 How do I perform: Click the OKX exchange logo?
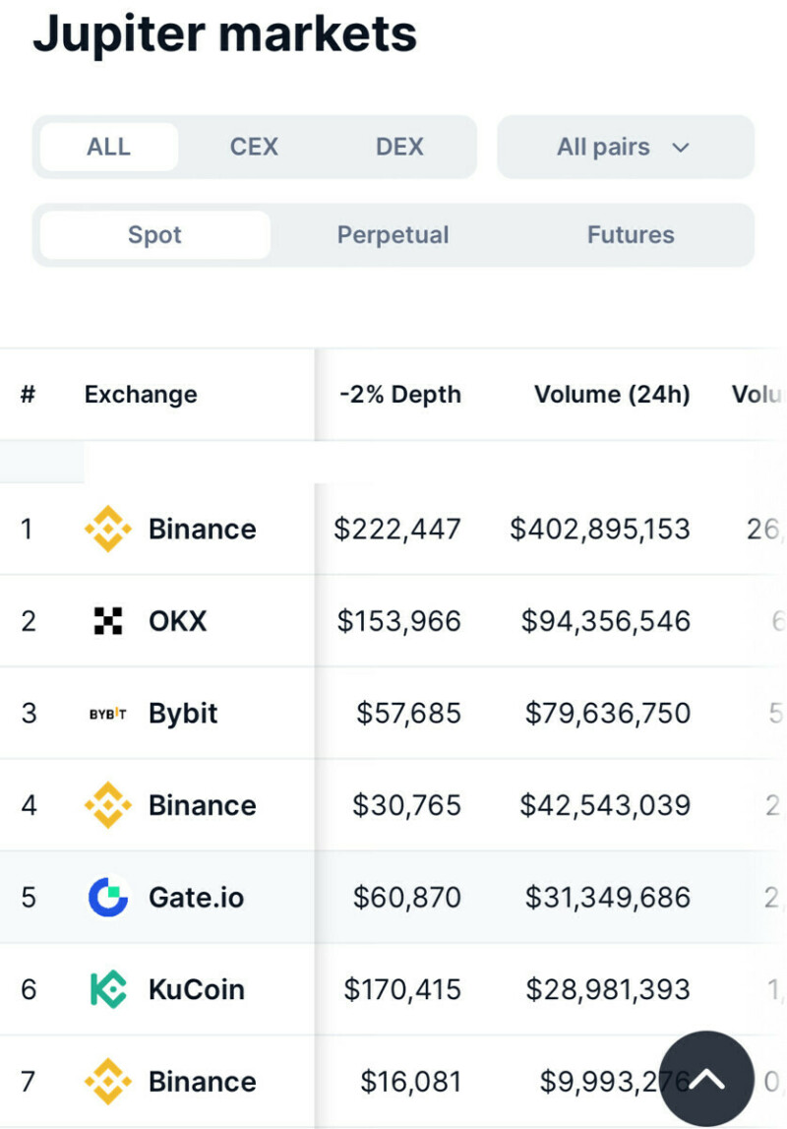point(107,621)
